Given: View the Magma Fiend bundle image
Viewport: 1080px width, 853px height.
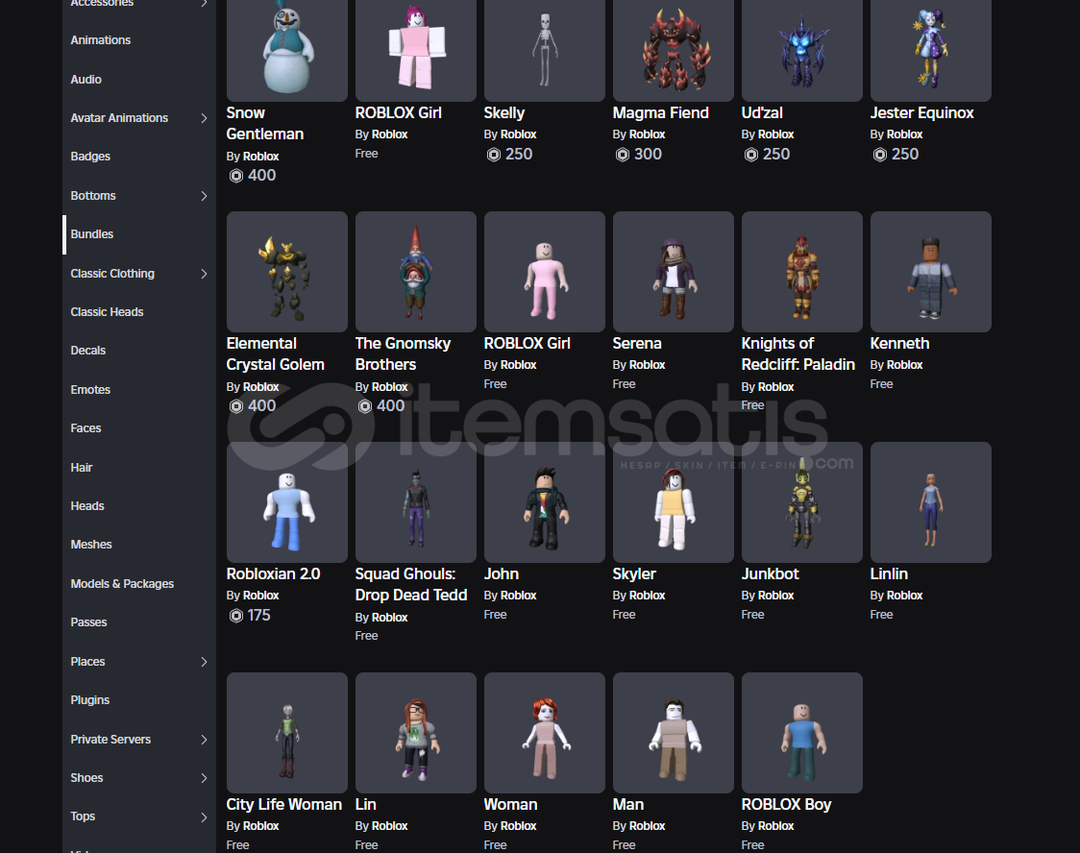Looking at the screenshot, I should (x=674, y=50).
